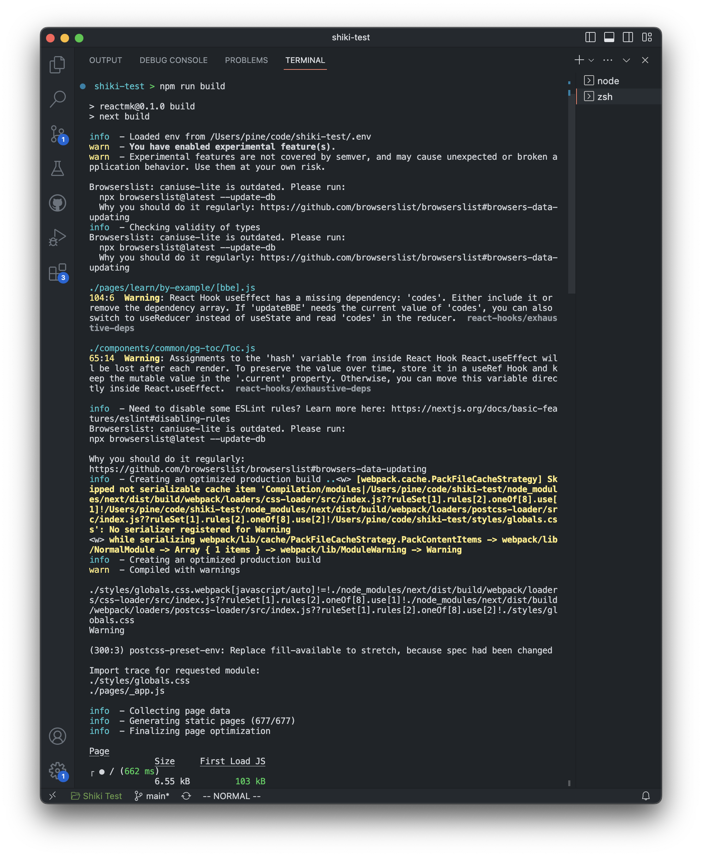Open the Manage settings gear
The image size is (702, 857).
[x=57, y=770]
